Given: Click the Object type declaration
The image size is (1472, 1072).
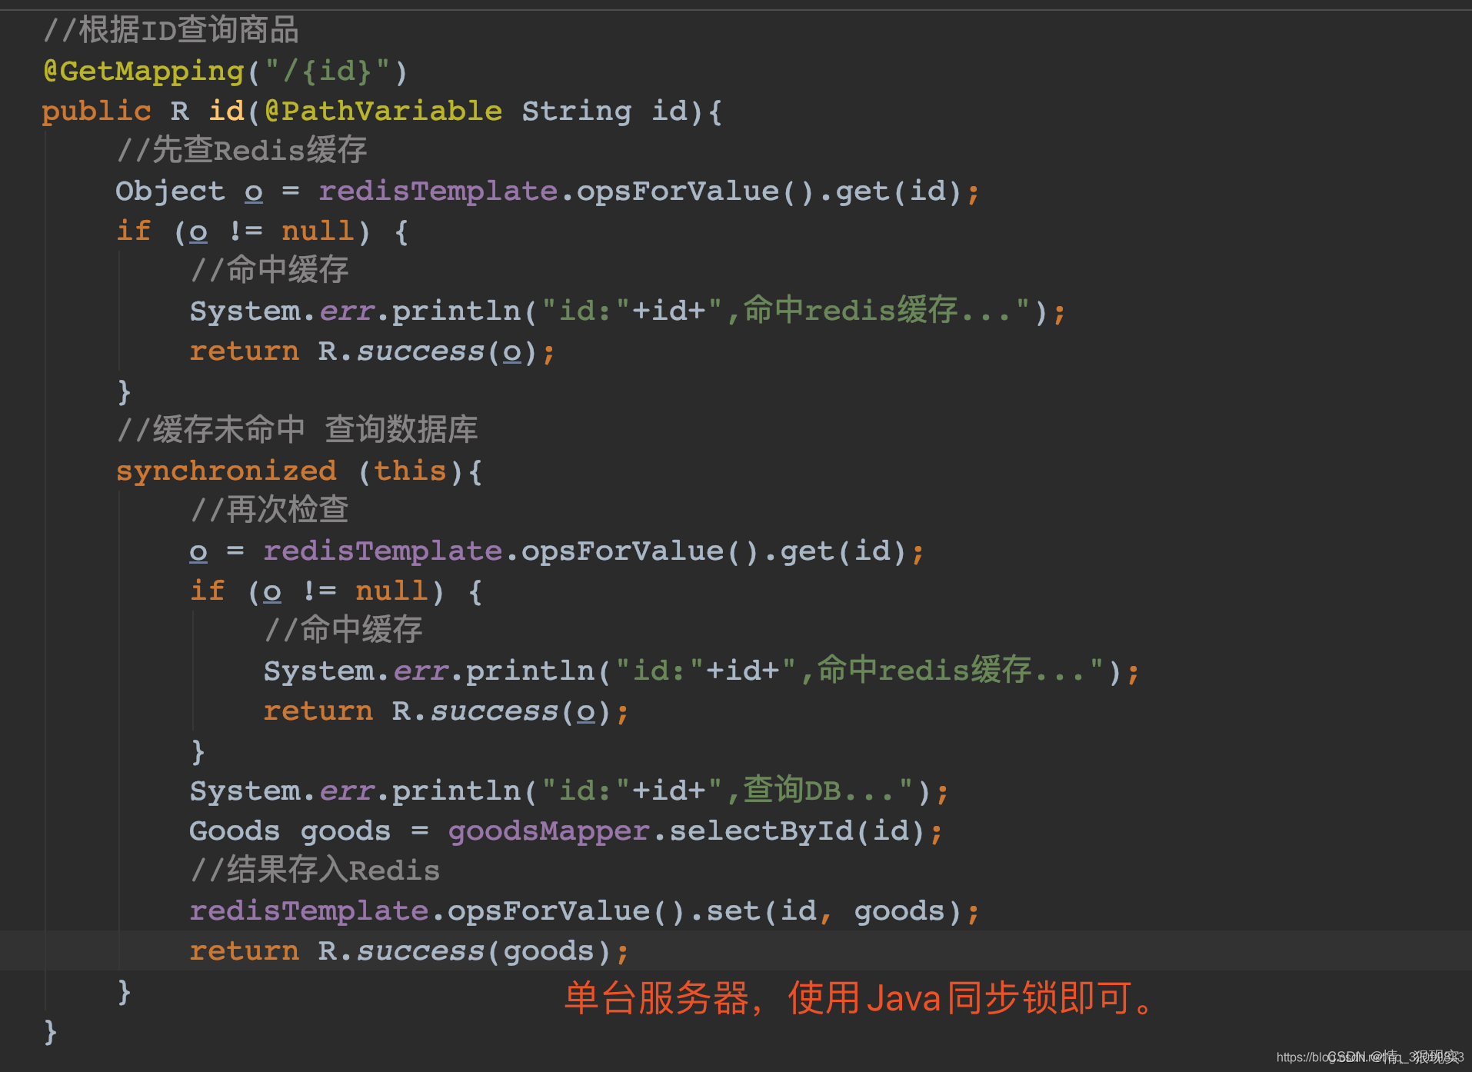Looking at the screenshot, I should [x=170, y=191].
